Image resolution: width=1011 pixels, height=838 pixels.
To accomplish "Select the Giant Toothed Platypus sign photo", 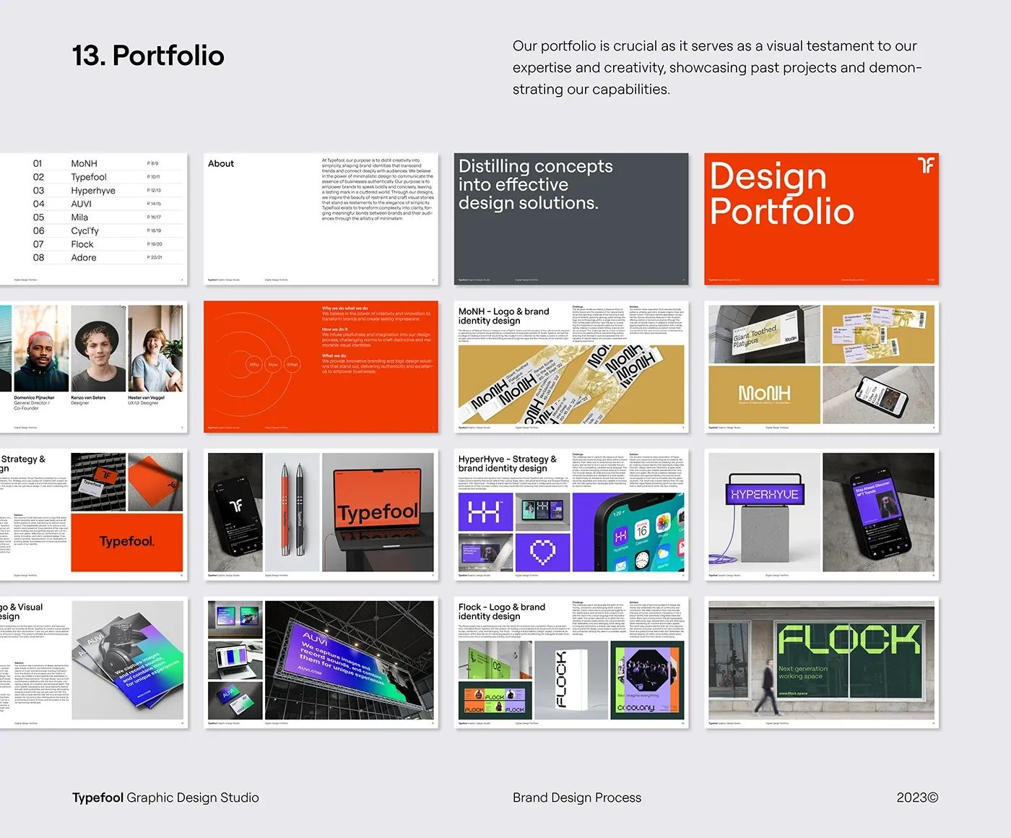I will pyautogui.click(x=765, y=334).
